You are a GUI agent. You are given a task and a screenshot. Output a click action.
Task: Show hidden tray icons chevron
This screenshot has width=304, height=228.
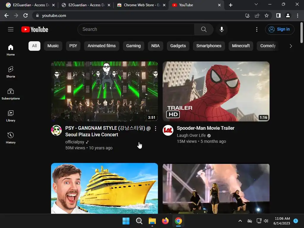coord(240,221)
